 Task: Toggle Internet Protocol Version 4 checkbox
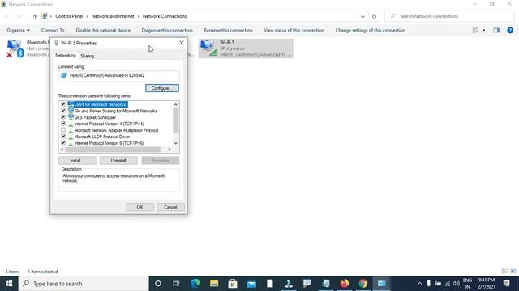(x=63, y=124)
